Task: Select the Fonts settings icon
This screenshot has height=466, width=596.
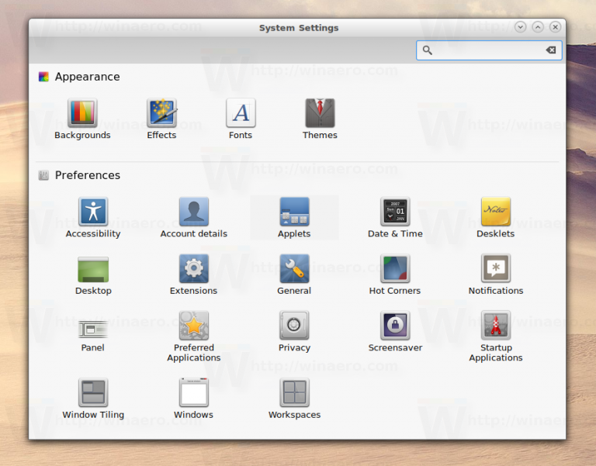Action: pos(241,114)
